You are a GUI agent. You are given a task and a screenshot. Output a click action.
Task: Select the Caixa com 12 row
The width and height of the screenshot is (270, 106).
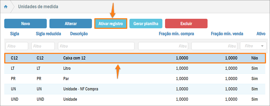pos(135,58)
